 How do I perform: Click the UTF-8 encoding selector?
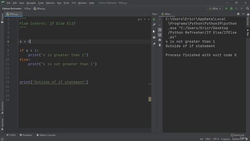coord(216,139)
